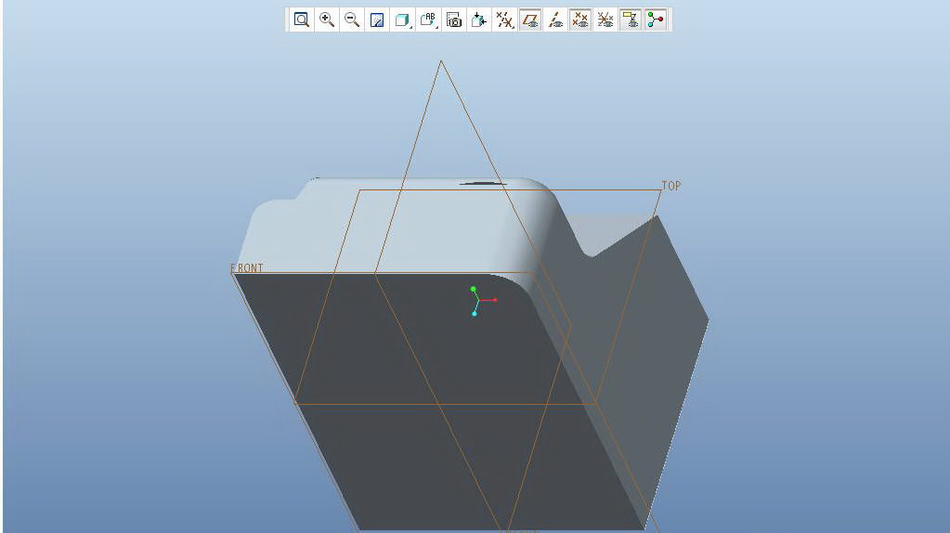Click the Zoom In magnifier icon

click(x=327, y=19)
